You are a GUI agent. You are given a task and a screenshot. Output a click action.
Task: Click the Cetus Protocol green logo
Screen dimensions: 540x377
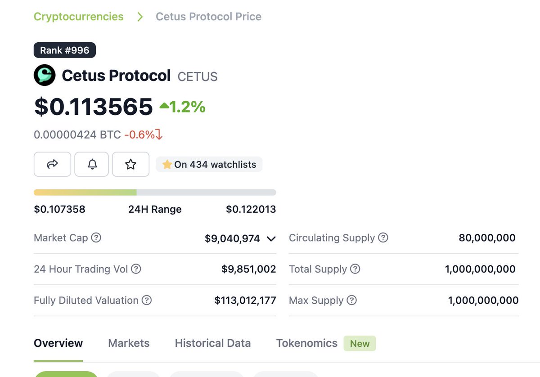(x=45, y=75)
